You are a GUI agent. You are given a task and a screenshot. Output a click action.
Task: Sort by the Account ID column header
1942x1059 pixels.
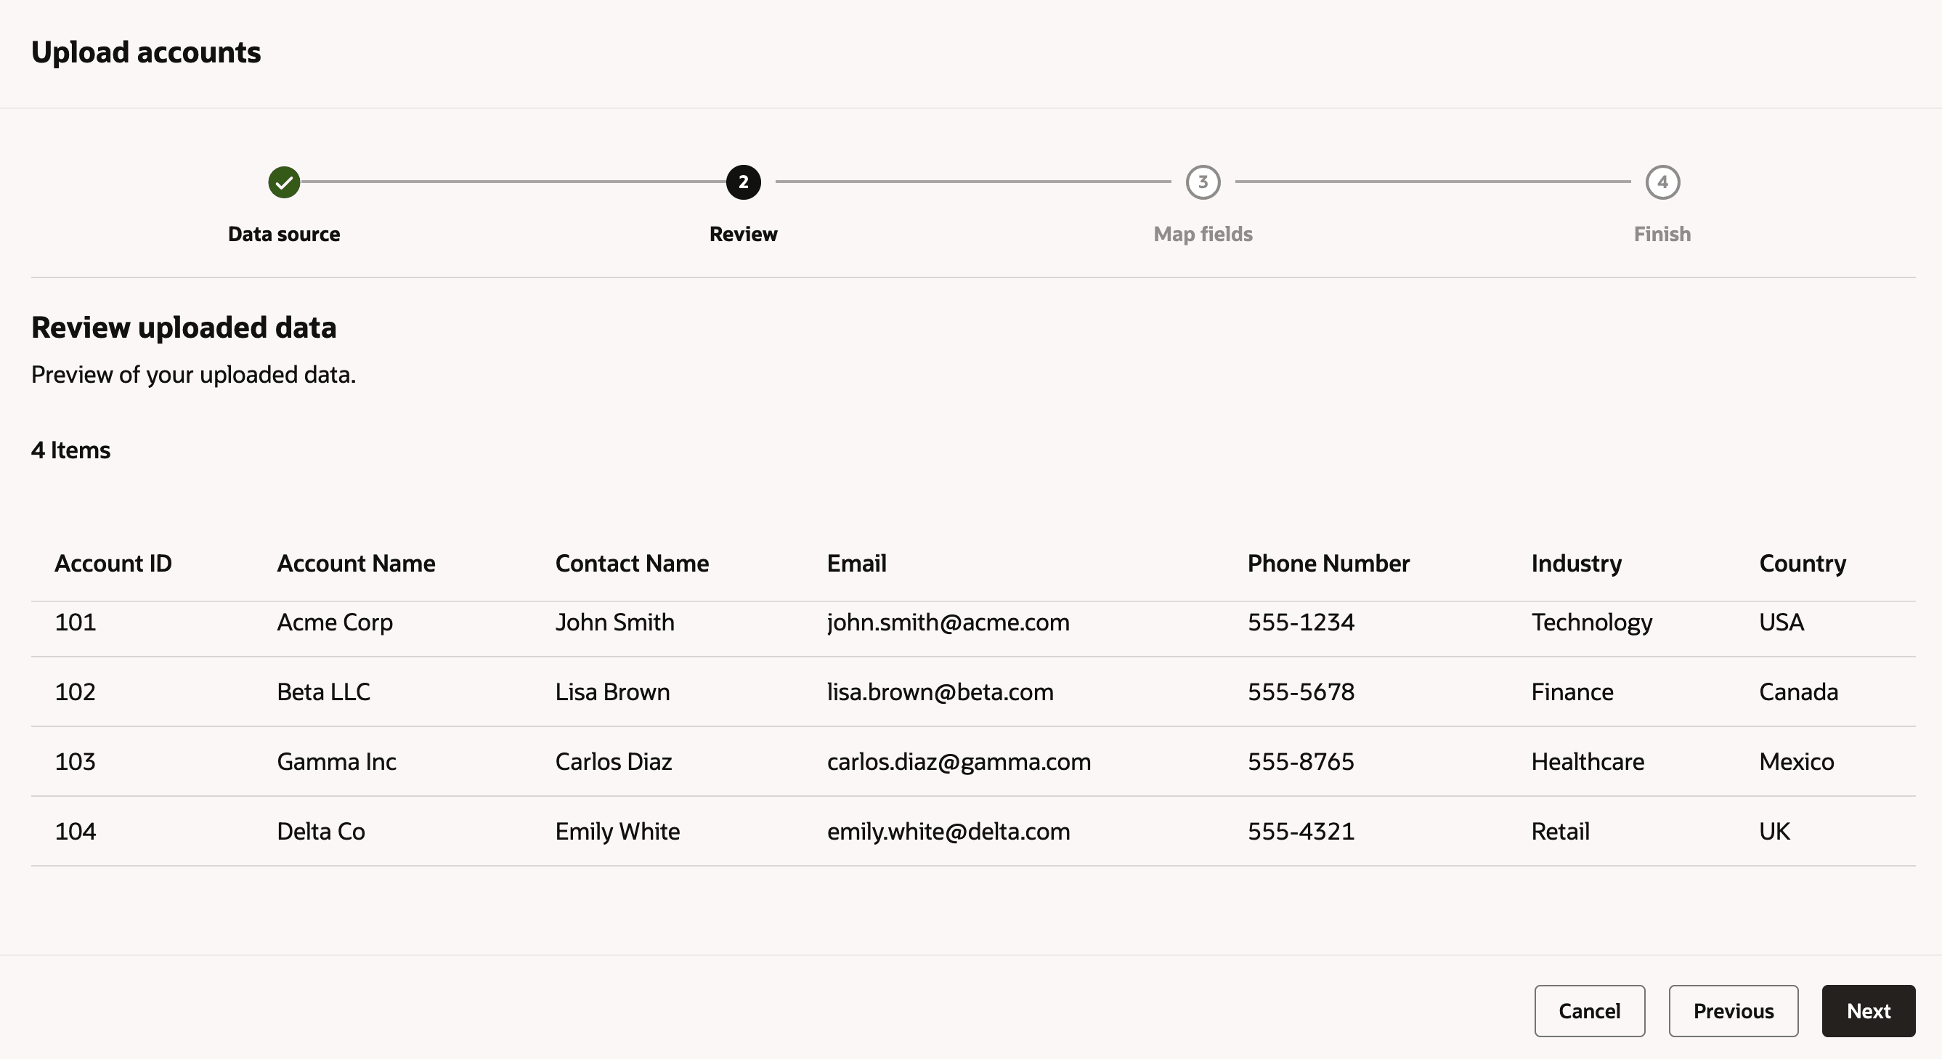click(x=113, y=563)
